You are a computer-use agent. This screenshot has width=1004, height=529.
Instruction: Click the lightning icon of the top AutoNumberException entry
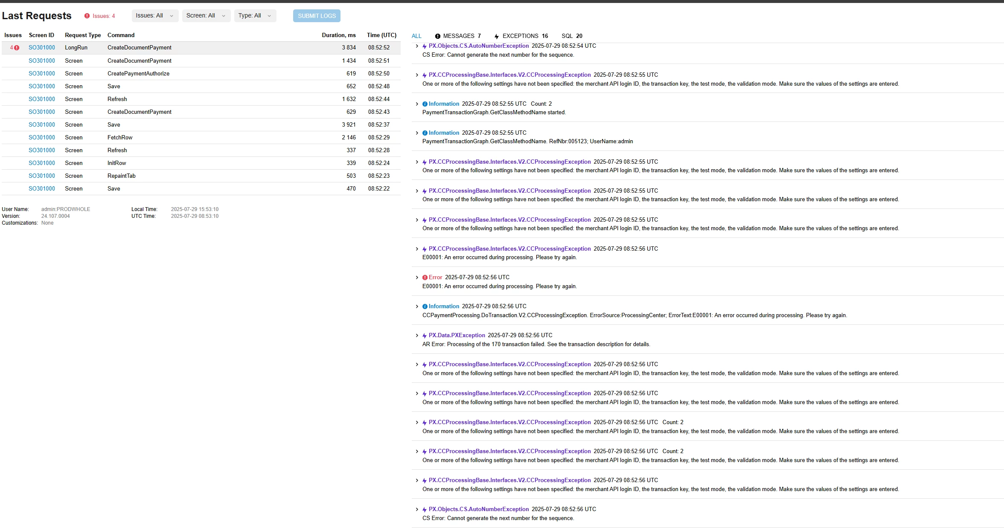pyautogui.click(x=425, y=46)
